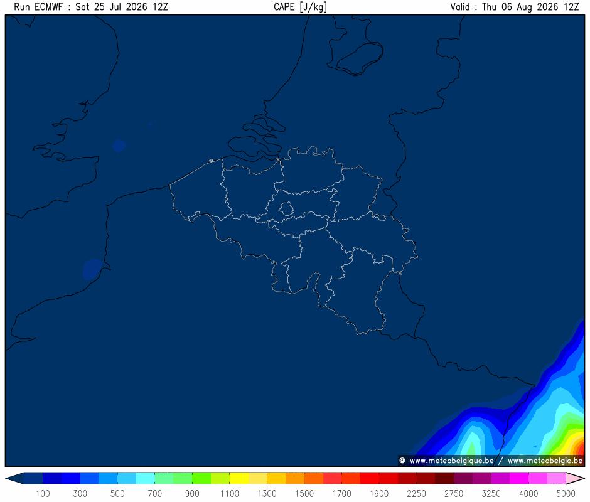This screenshot has width=590, height=502.
Task: Click the dark blue left arrow of colorbar
Action: point(14,478)
